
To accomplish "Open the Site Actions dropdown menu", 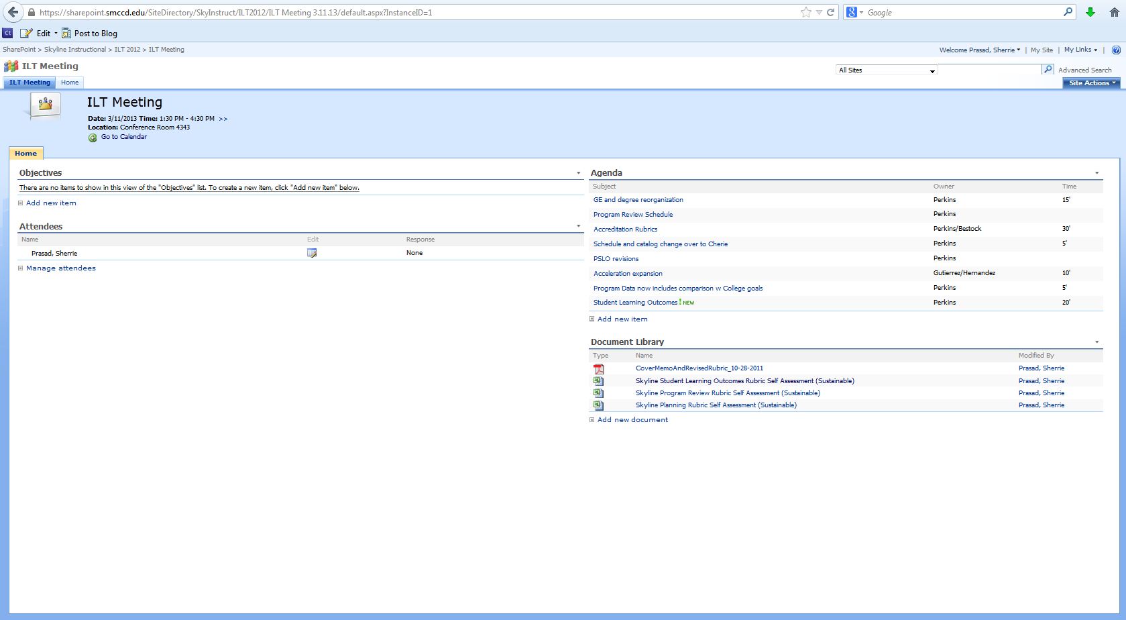I will [x=1092, y=83].
